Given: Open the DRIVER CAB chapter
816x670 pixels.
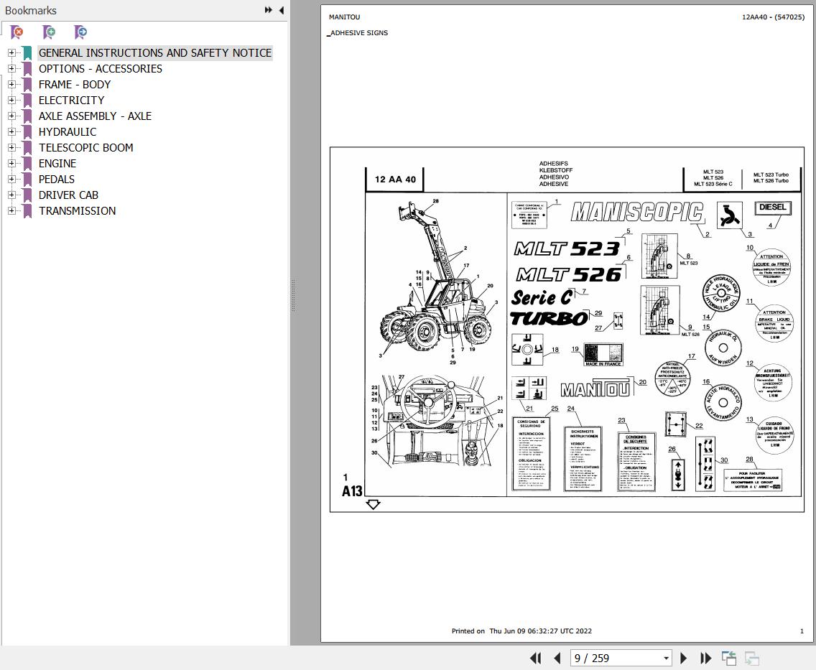Looking at the screenshot, I should tap(69, 195).
